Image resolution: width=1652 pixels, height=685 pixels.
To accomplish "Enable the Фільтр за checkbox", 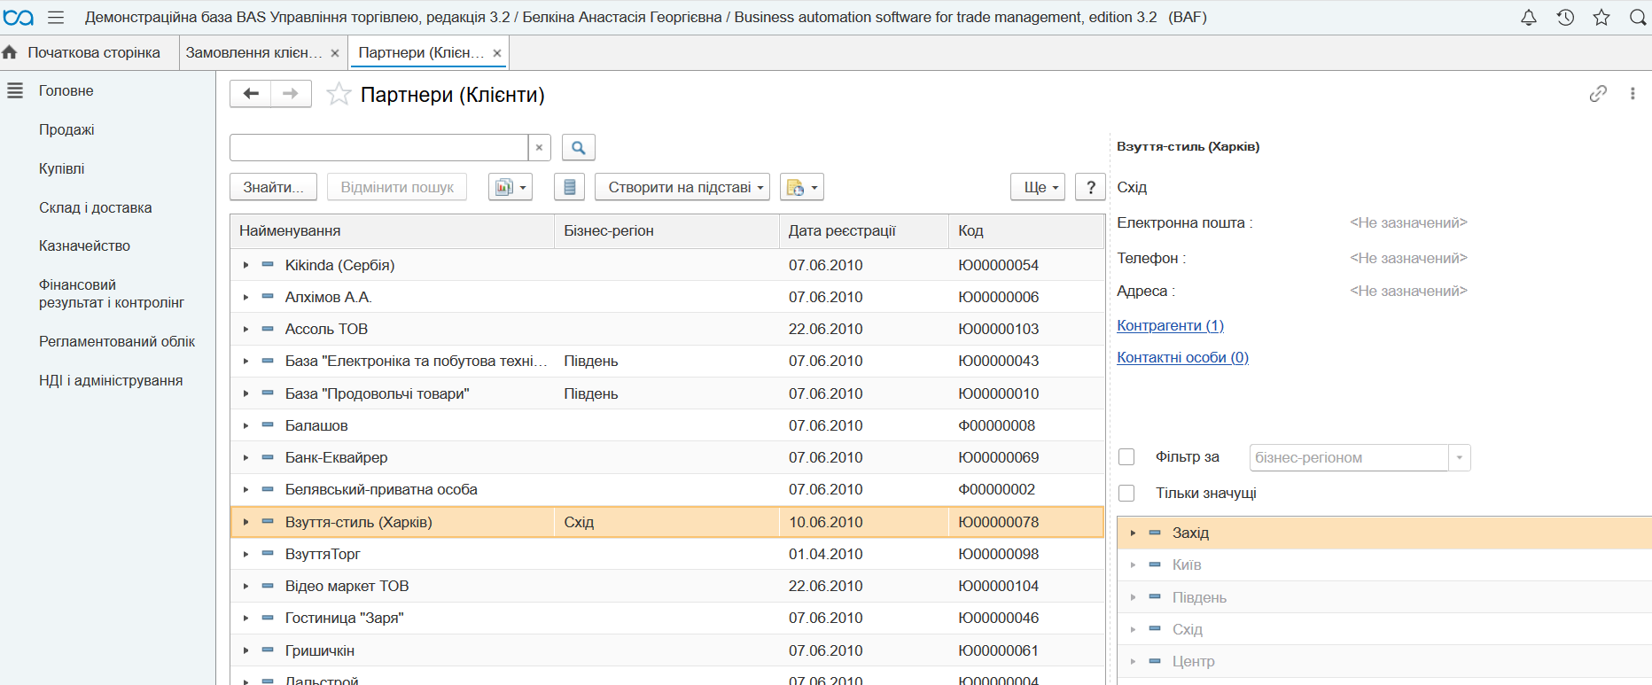I will coord(1126,457).
